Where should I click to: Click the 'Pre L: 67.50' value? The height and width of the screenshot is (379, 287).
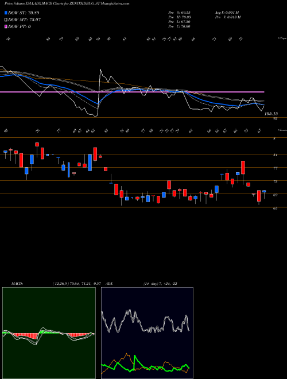tap(179, 22)
